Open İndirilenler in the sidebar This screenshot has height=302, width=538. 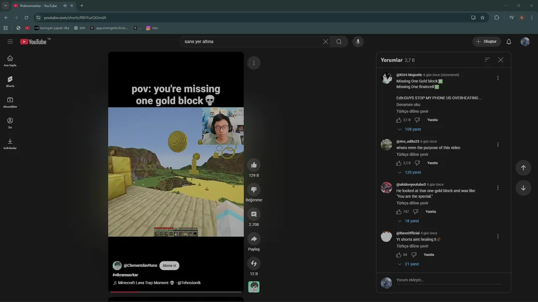(x=10, y=143)
